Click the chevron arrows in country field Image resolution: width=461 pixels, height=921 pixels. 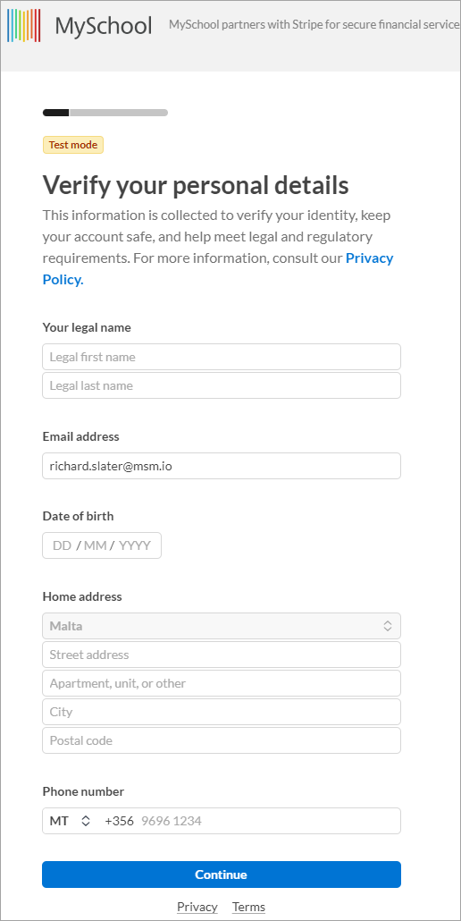click(x=388, y=626)
